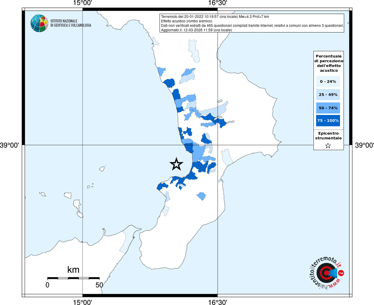Click the star symbol in the legend
374x305 pixels.
coord(328,146)
